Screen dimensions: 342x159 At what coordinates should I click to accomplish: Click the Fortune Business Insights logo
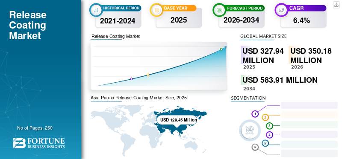(x=39, y=143)
